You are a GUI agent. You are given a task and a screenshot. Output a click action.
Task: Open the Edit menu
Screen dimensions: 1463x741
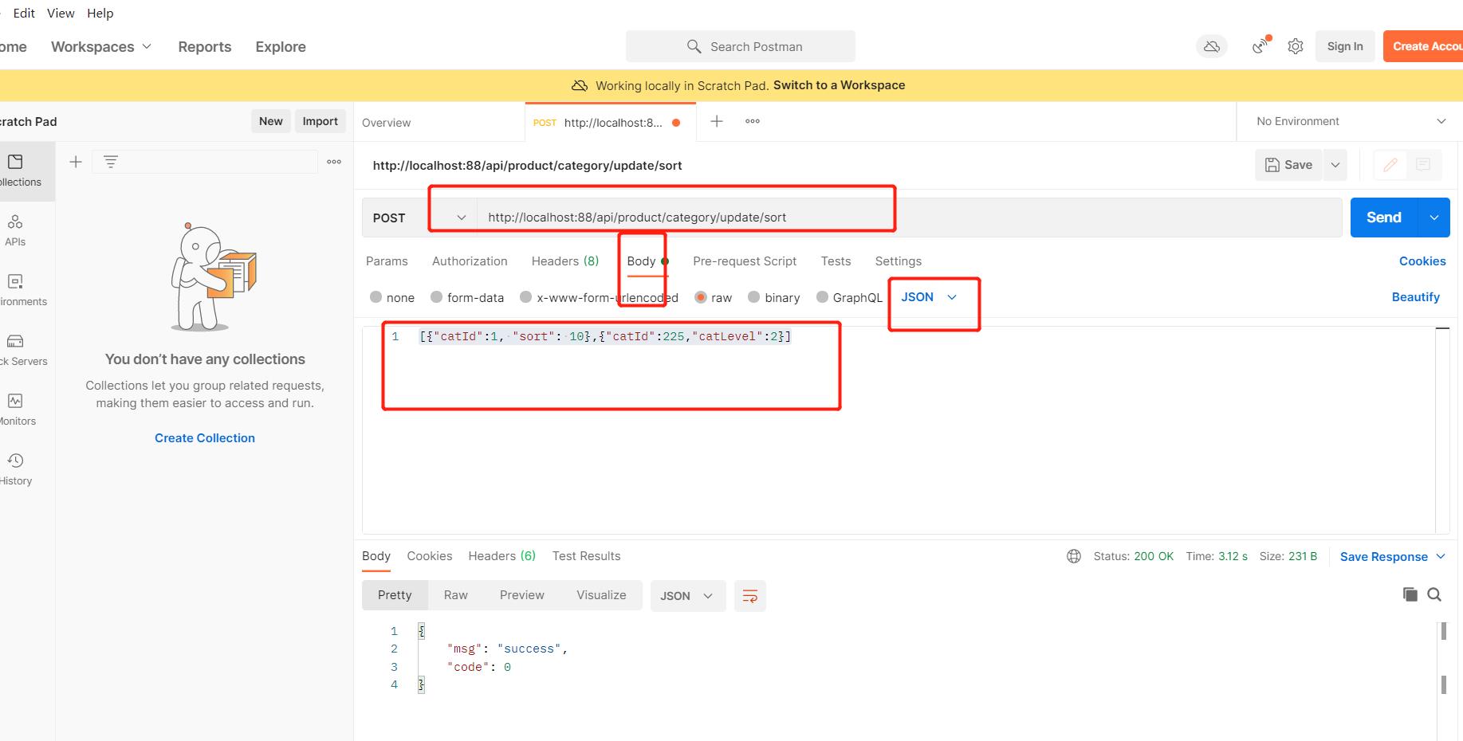tap(24, 13)
